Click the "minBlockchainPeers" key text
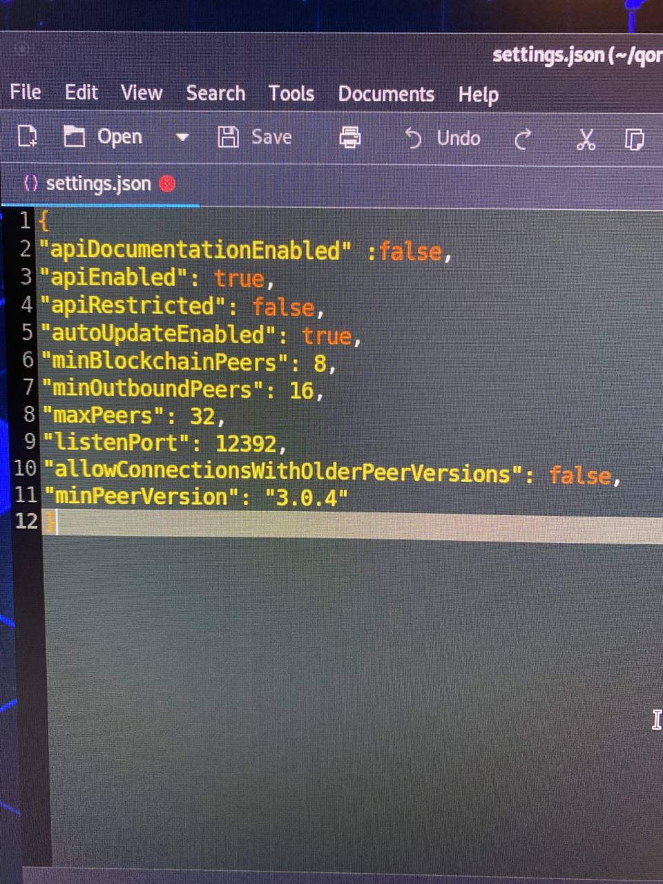The height and width of the screenshot is (884, 663). click(164, 362)
